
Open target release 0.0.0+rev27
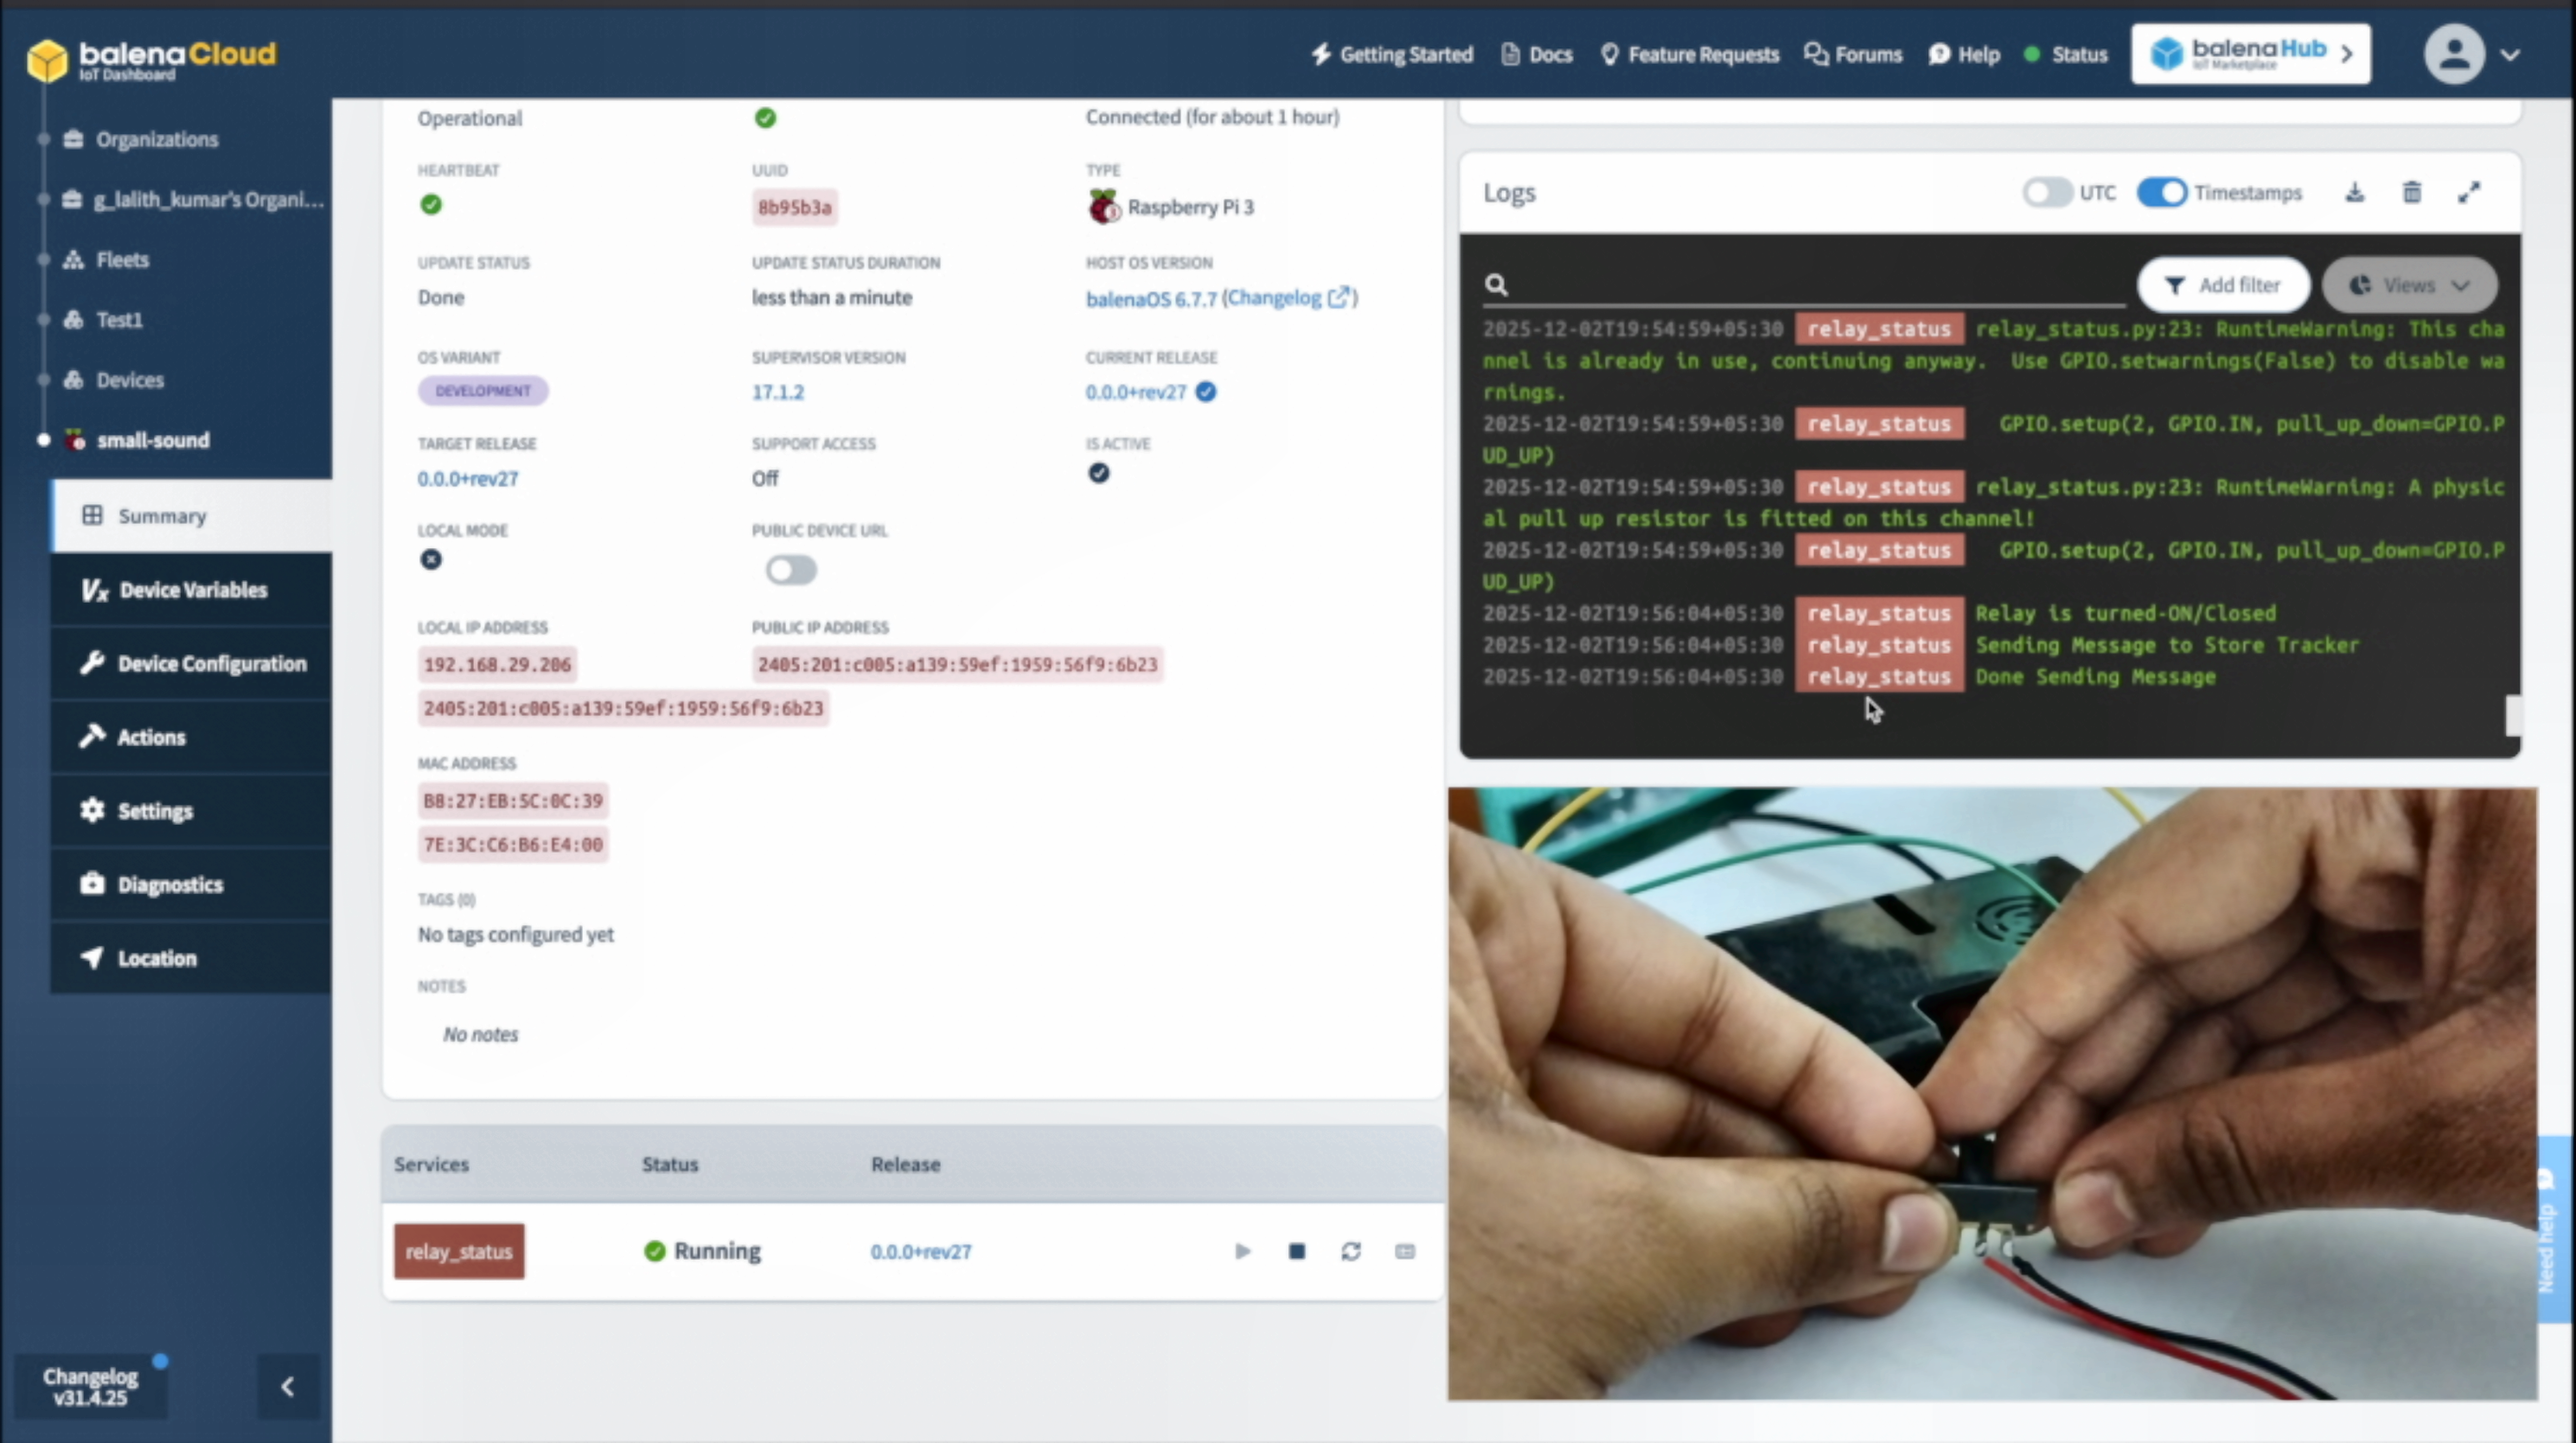click(468, 479)
